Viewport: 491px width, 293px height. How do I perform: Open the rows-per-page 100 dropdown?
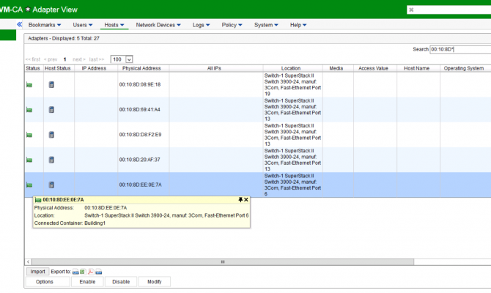[130, 59]
